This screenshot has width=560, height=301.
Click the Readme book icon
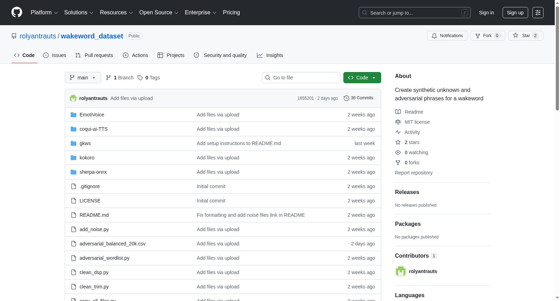point(398,112)
